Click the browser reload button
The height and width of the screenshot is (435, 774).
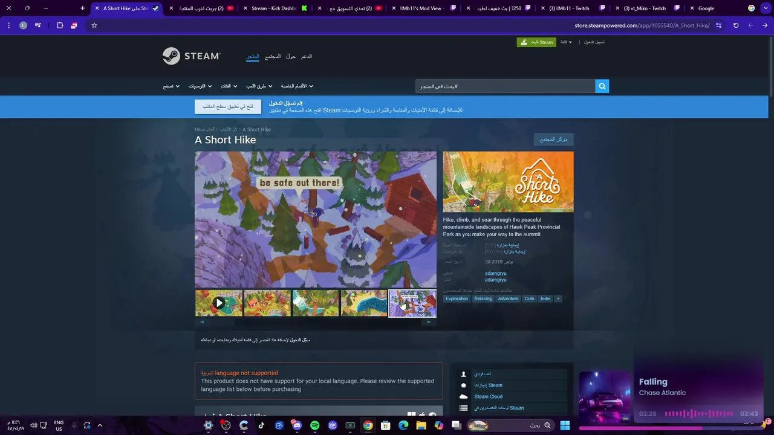coord(736,25)
